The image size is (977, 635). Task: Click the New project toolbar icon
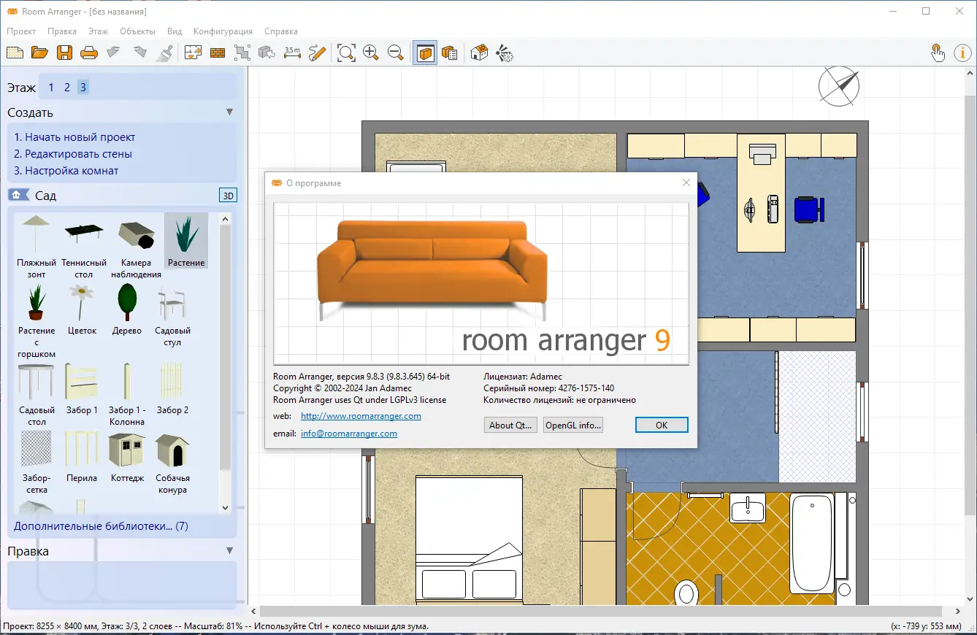pyautogui.click(x=15, y=53)
